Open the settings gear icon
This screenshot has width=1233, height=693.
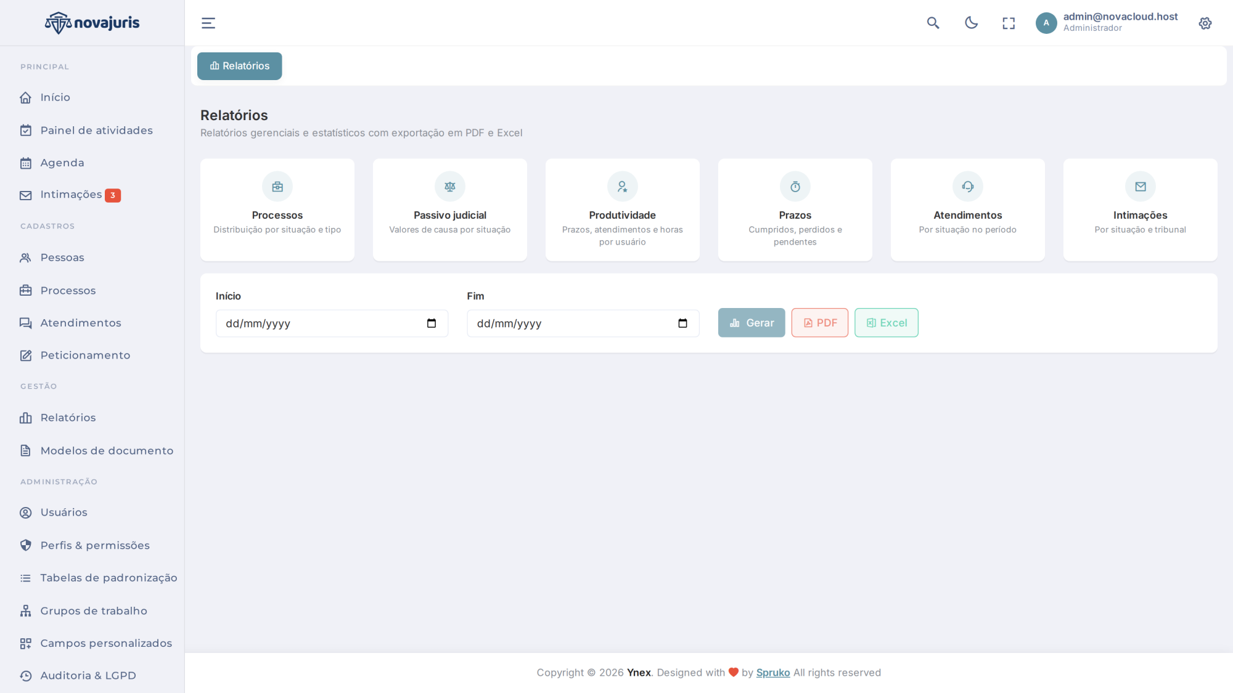click(x=1205, y=23)
